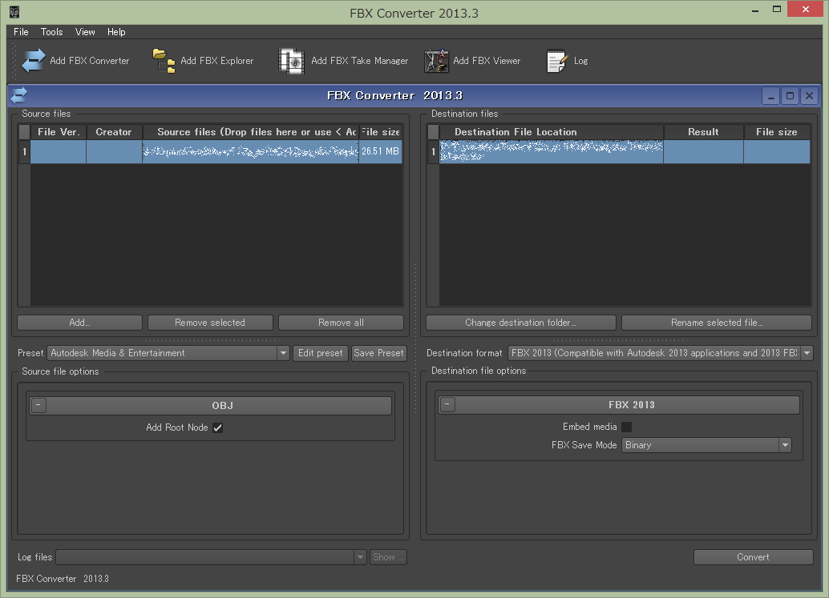Image resolution: width=829 pixels, height=598 pixels.
Task: Collapse the OBJ options section
Action: [x=38, y=405]
